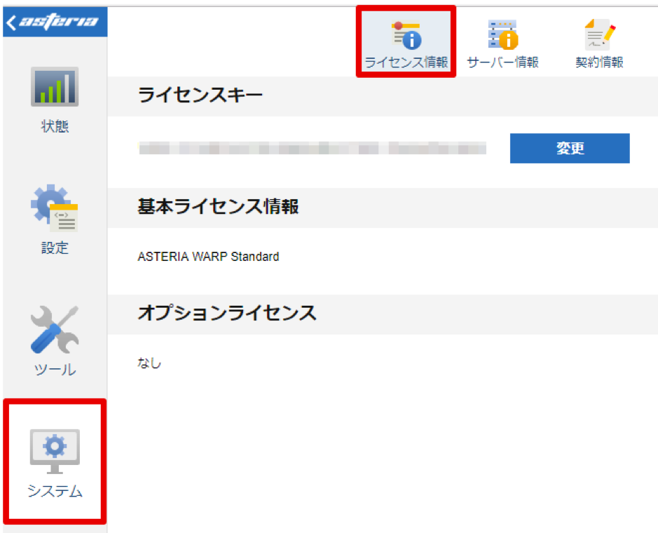Click the 基本ライセンス情報 heading
The width and height of the screenshot is (658, 533).
[x=218, y=207]
